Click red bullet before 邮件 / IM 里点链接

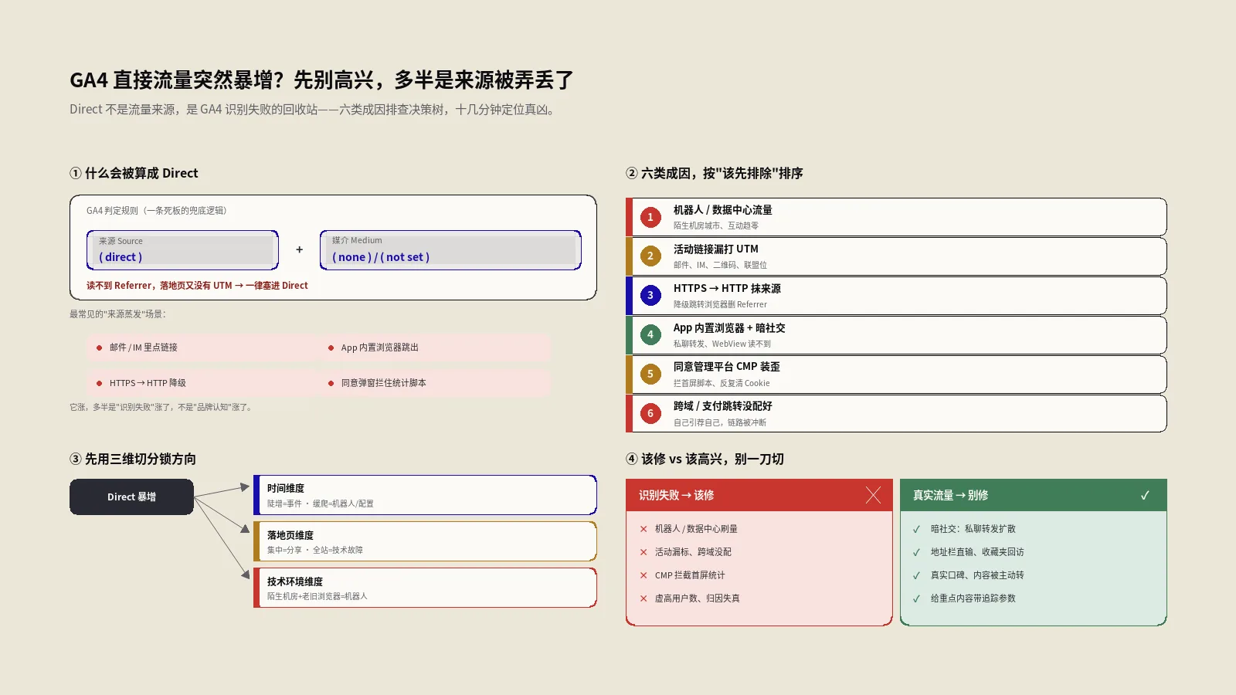[99, 348]
